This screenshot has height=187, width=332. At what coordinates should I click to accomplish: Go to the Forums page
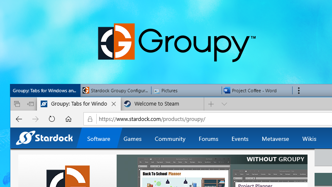coord(208,139)
